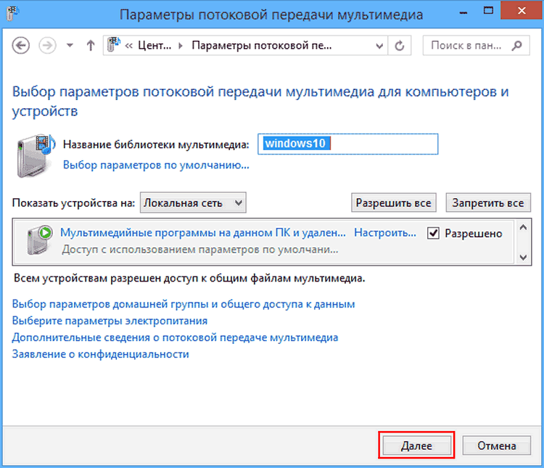Screen dimensions: 544x468
Task: Click the Back navigation arrow
Action: tap(21, 45)
